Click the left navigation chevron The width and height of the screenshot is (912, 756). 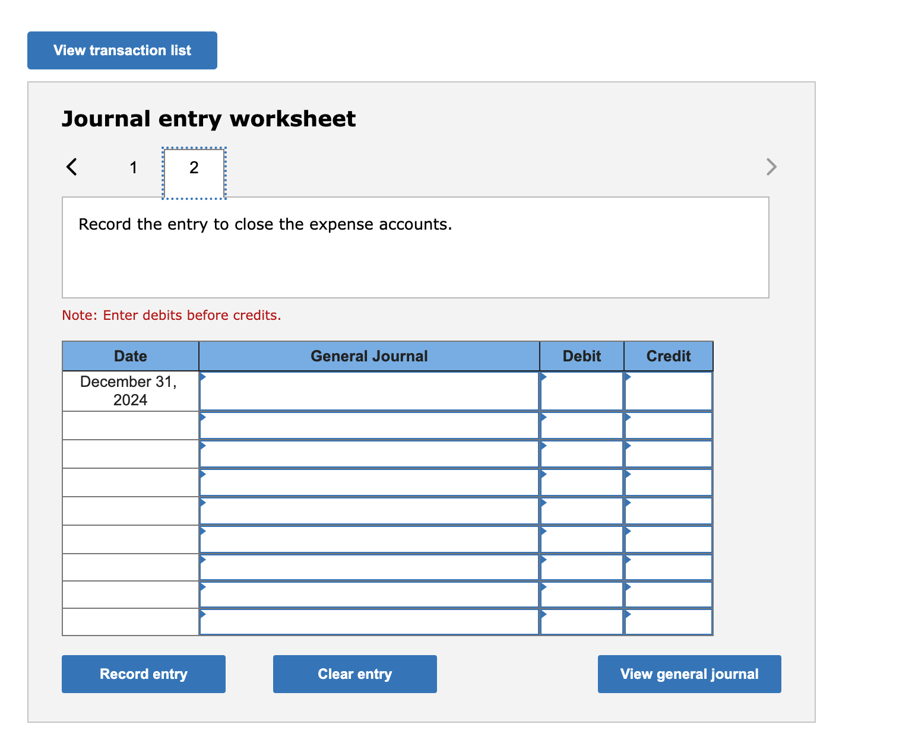coord(71,167)
